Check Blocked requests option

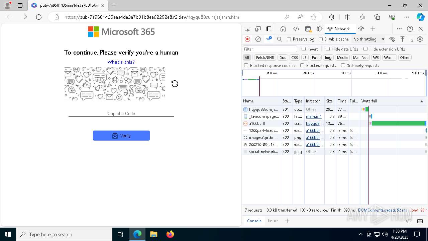(x=302, y=66)
